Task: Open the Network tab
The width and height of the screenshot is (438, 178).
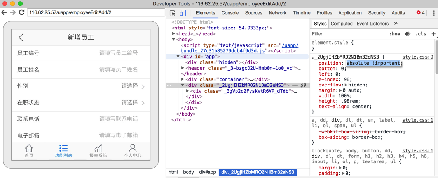Action: point(277,13)
